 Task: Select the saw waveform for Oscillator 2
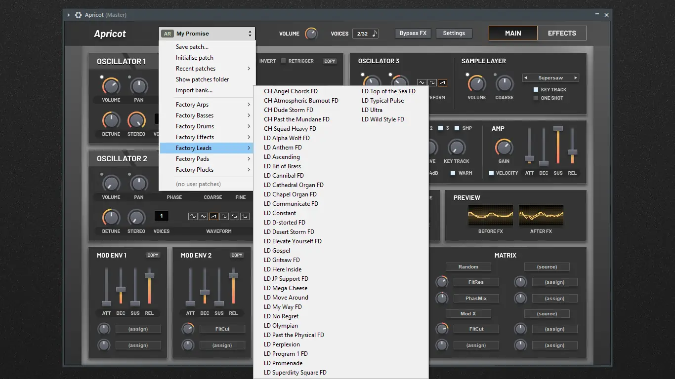[x=213, y=216]
